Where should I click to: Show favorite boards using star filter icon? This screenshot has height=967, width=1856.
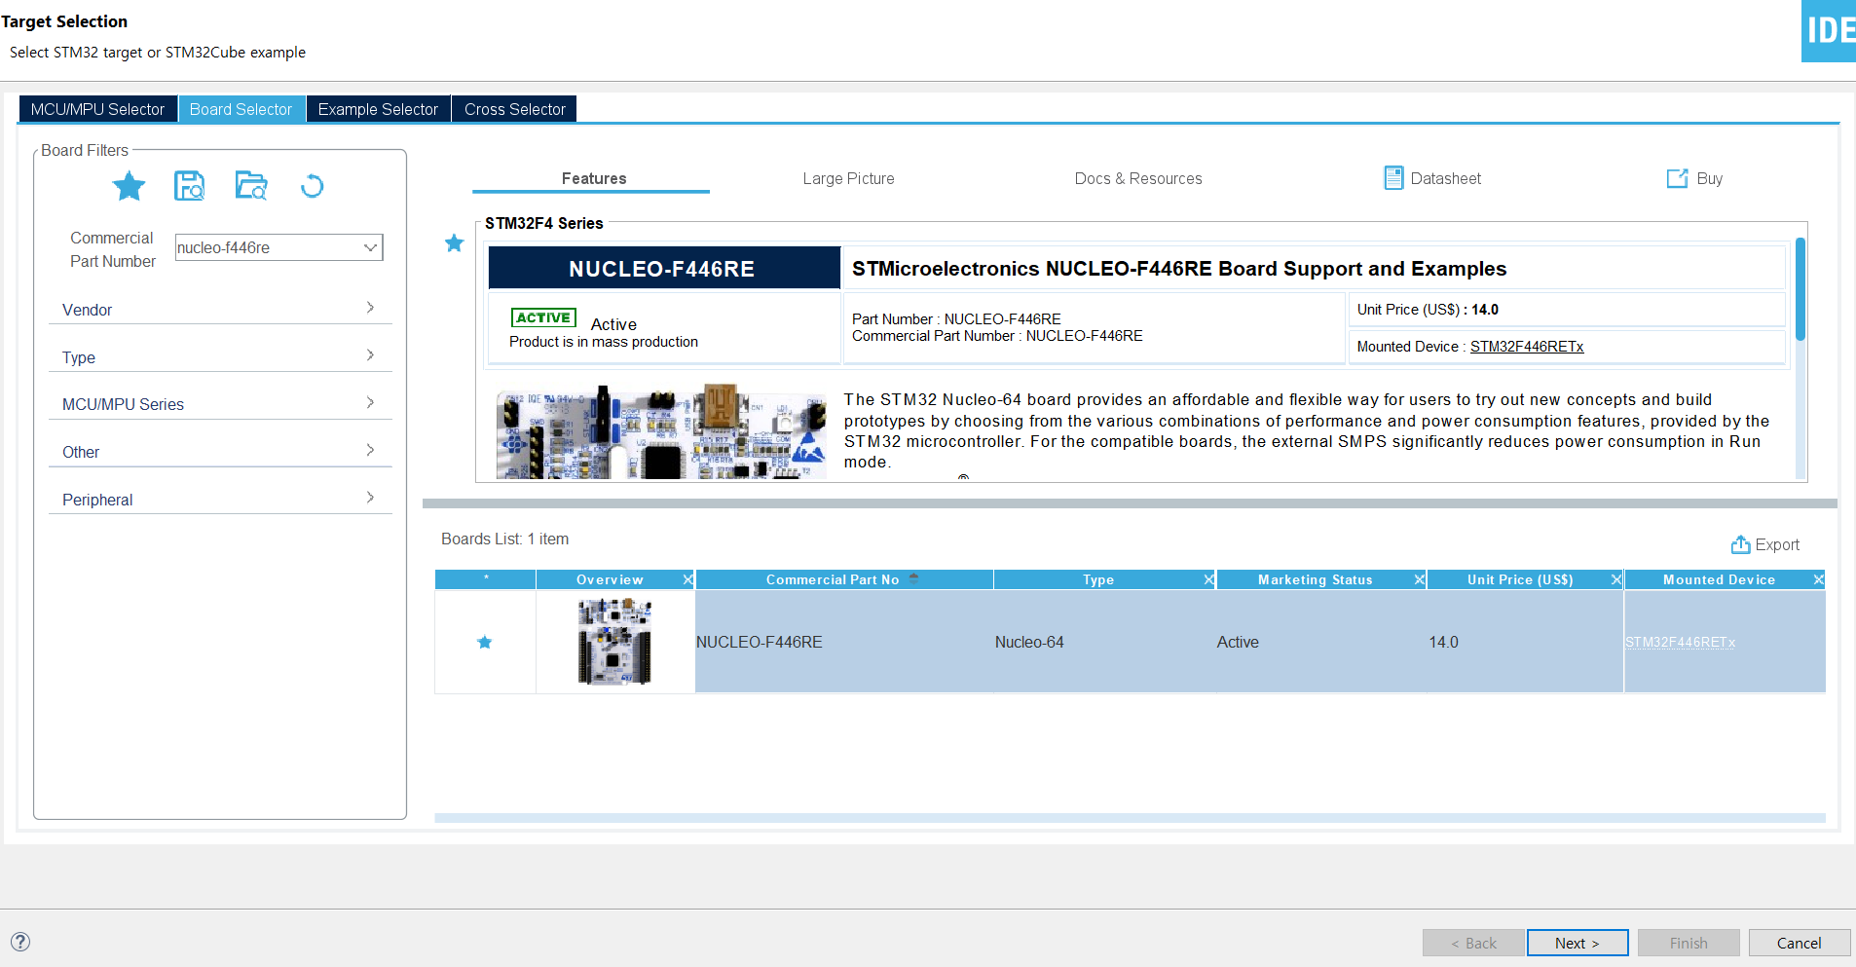click(x=129, y=185)
